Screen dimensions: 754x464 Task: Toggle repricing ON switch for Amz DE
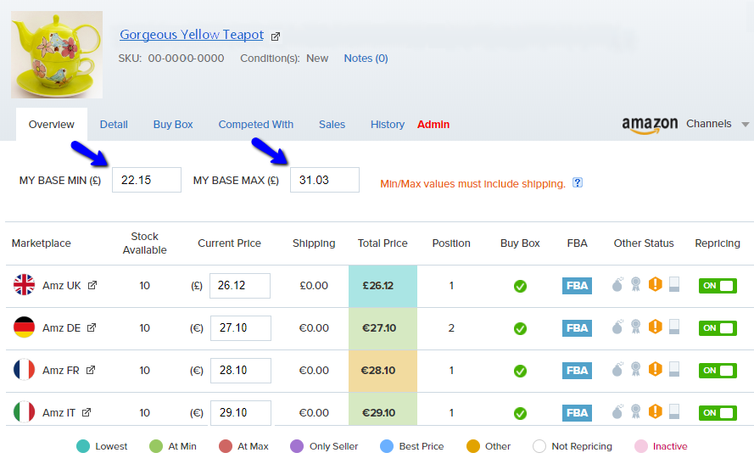pos(718,328)
